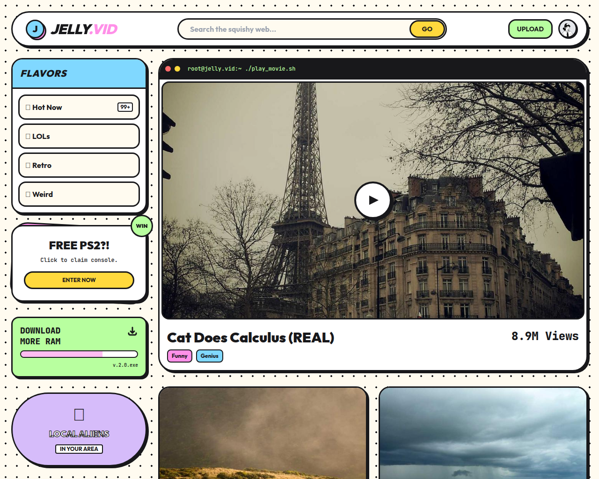The image size is (599, 479).
Task: Click the ENTER NOW button
Action: point(79,280)
